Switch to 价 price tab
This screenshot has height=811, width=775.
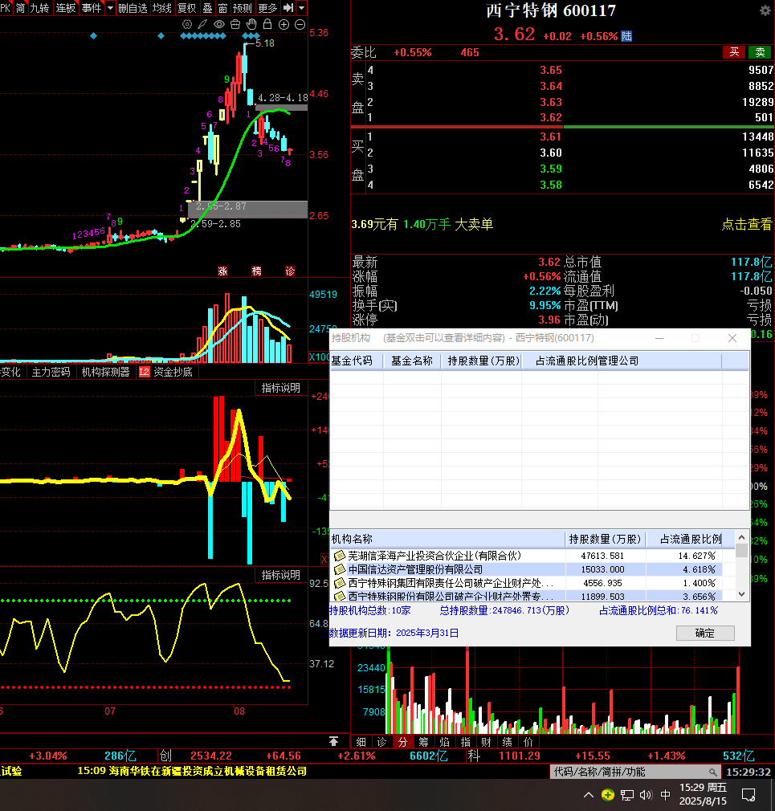point(528,742)
